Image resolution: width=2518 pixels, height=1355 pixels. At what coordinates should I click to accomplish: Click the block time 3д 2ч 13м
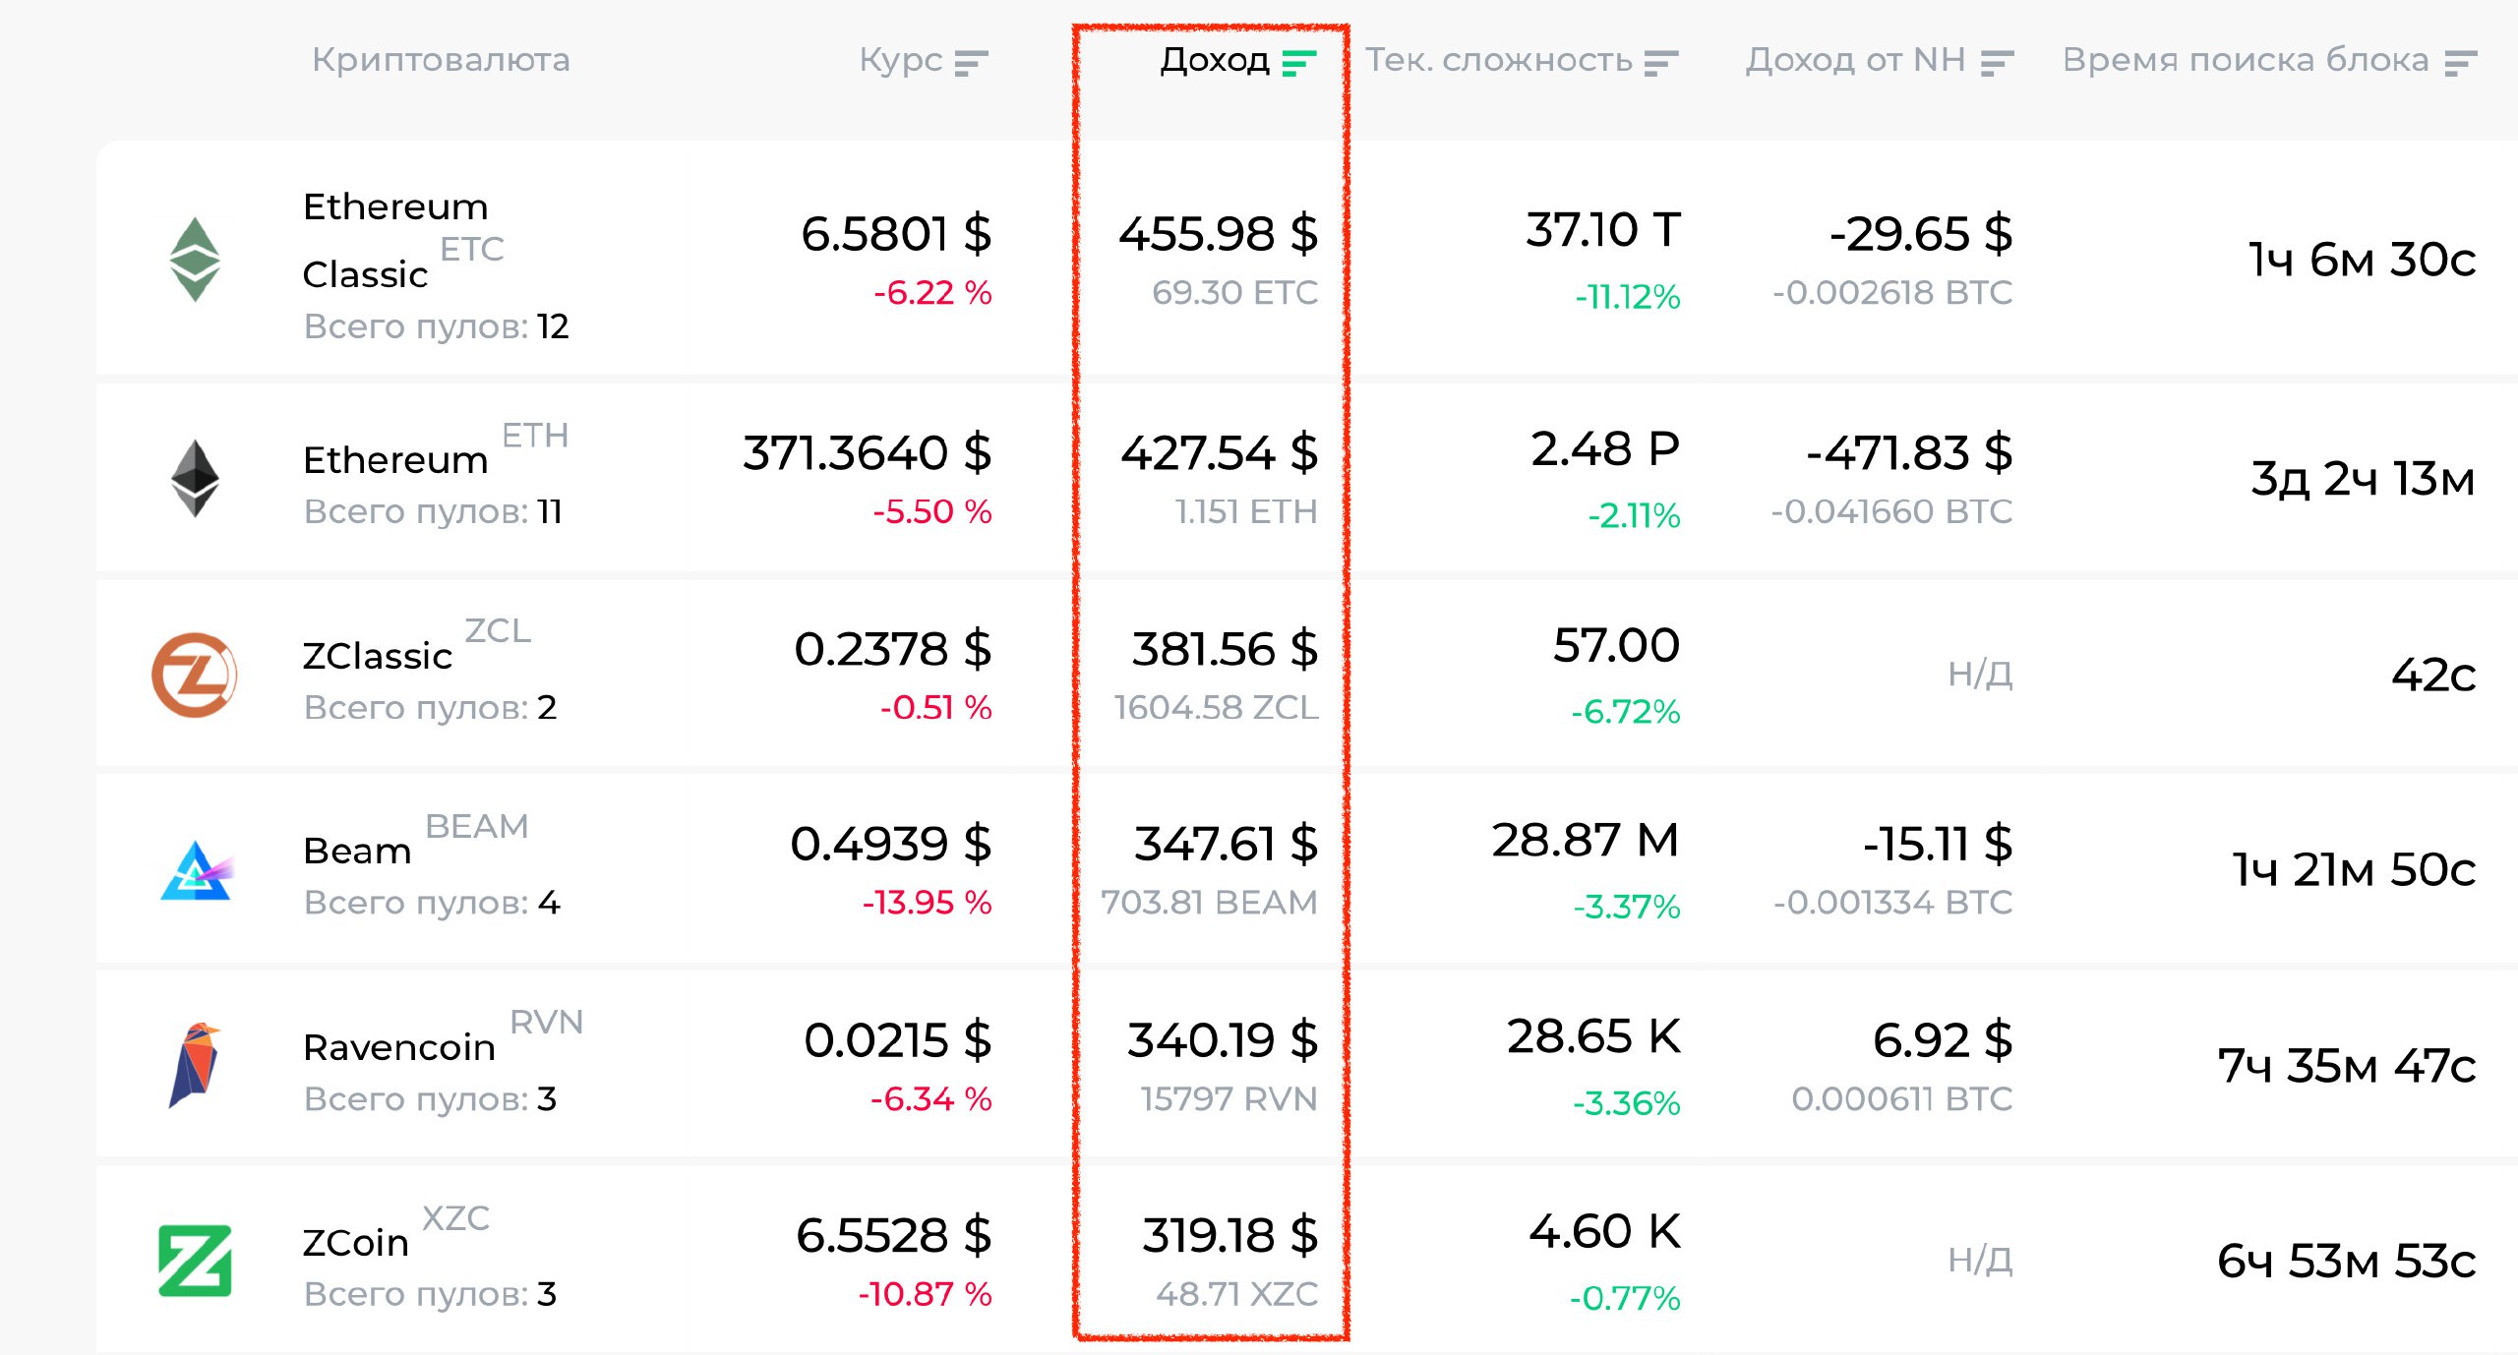tap(2363, 479)
